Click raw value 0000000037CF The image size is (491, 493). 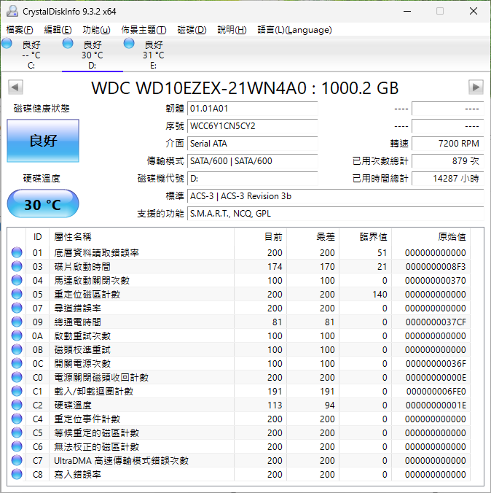point(436,322)
